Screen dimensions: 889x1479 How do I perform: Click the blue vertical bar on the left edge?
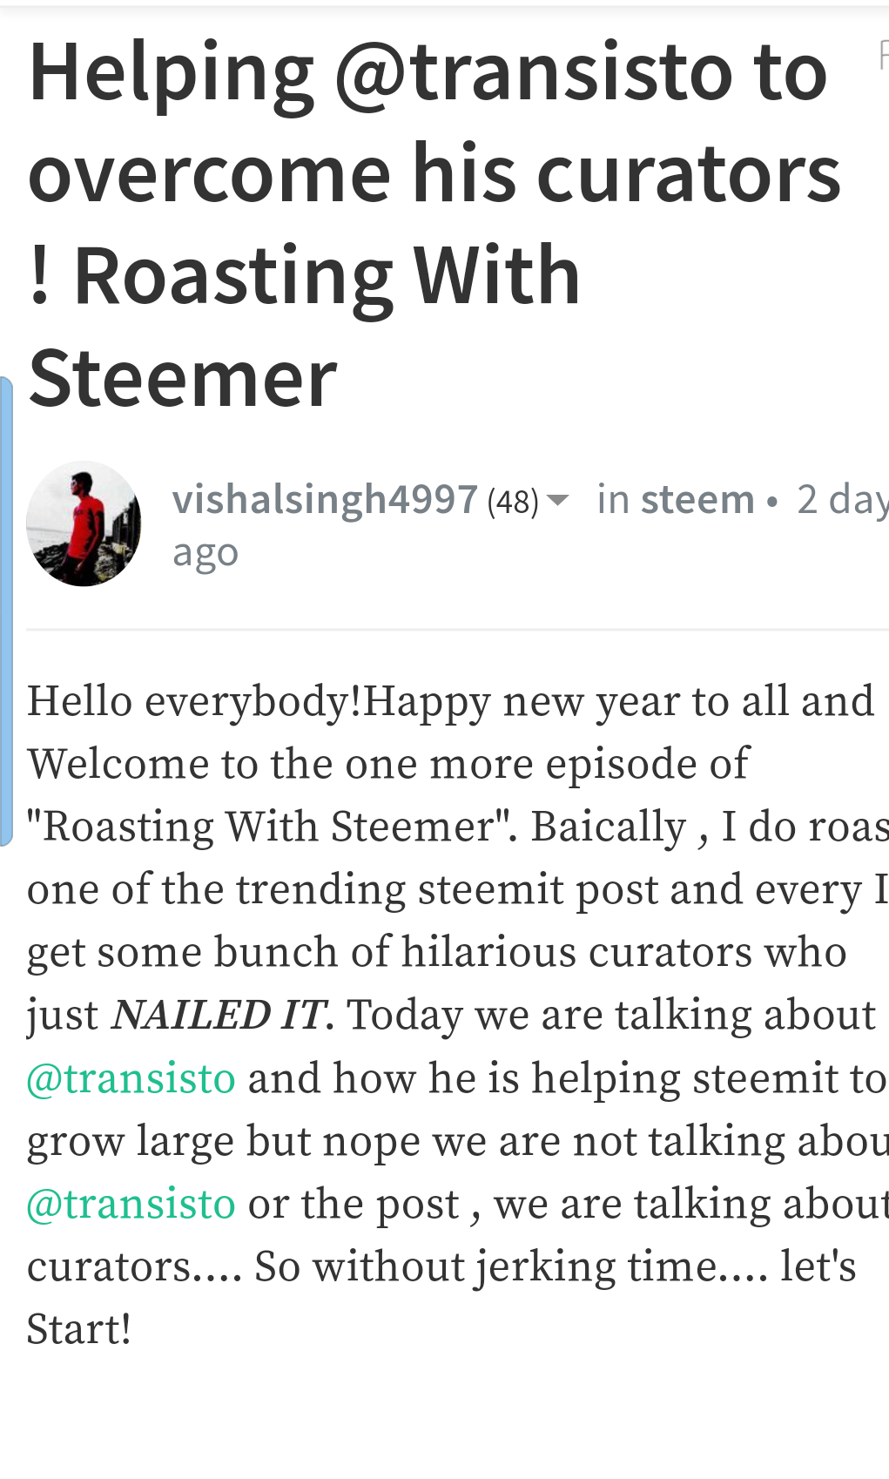click(x=6, y=610)
